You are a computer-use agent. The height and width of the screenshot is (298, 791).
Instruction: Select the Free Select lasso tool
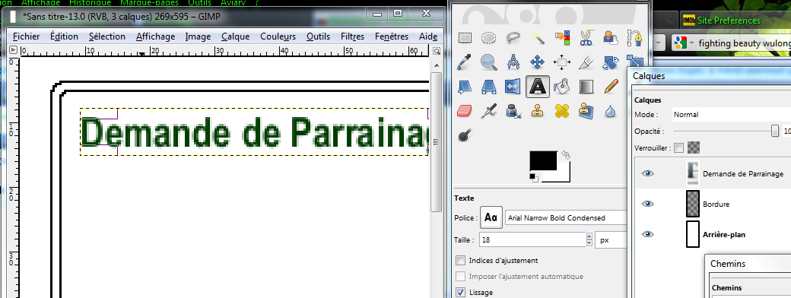(513, 38)
